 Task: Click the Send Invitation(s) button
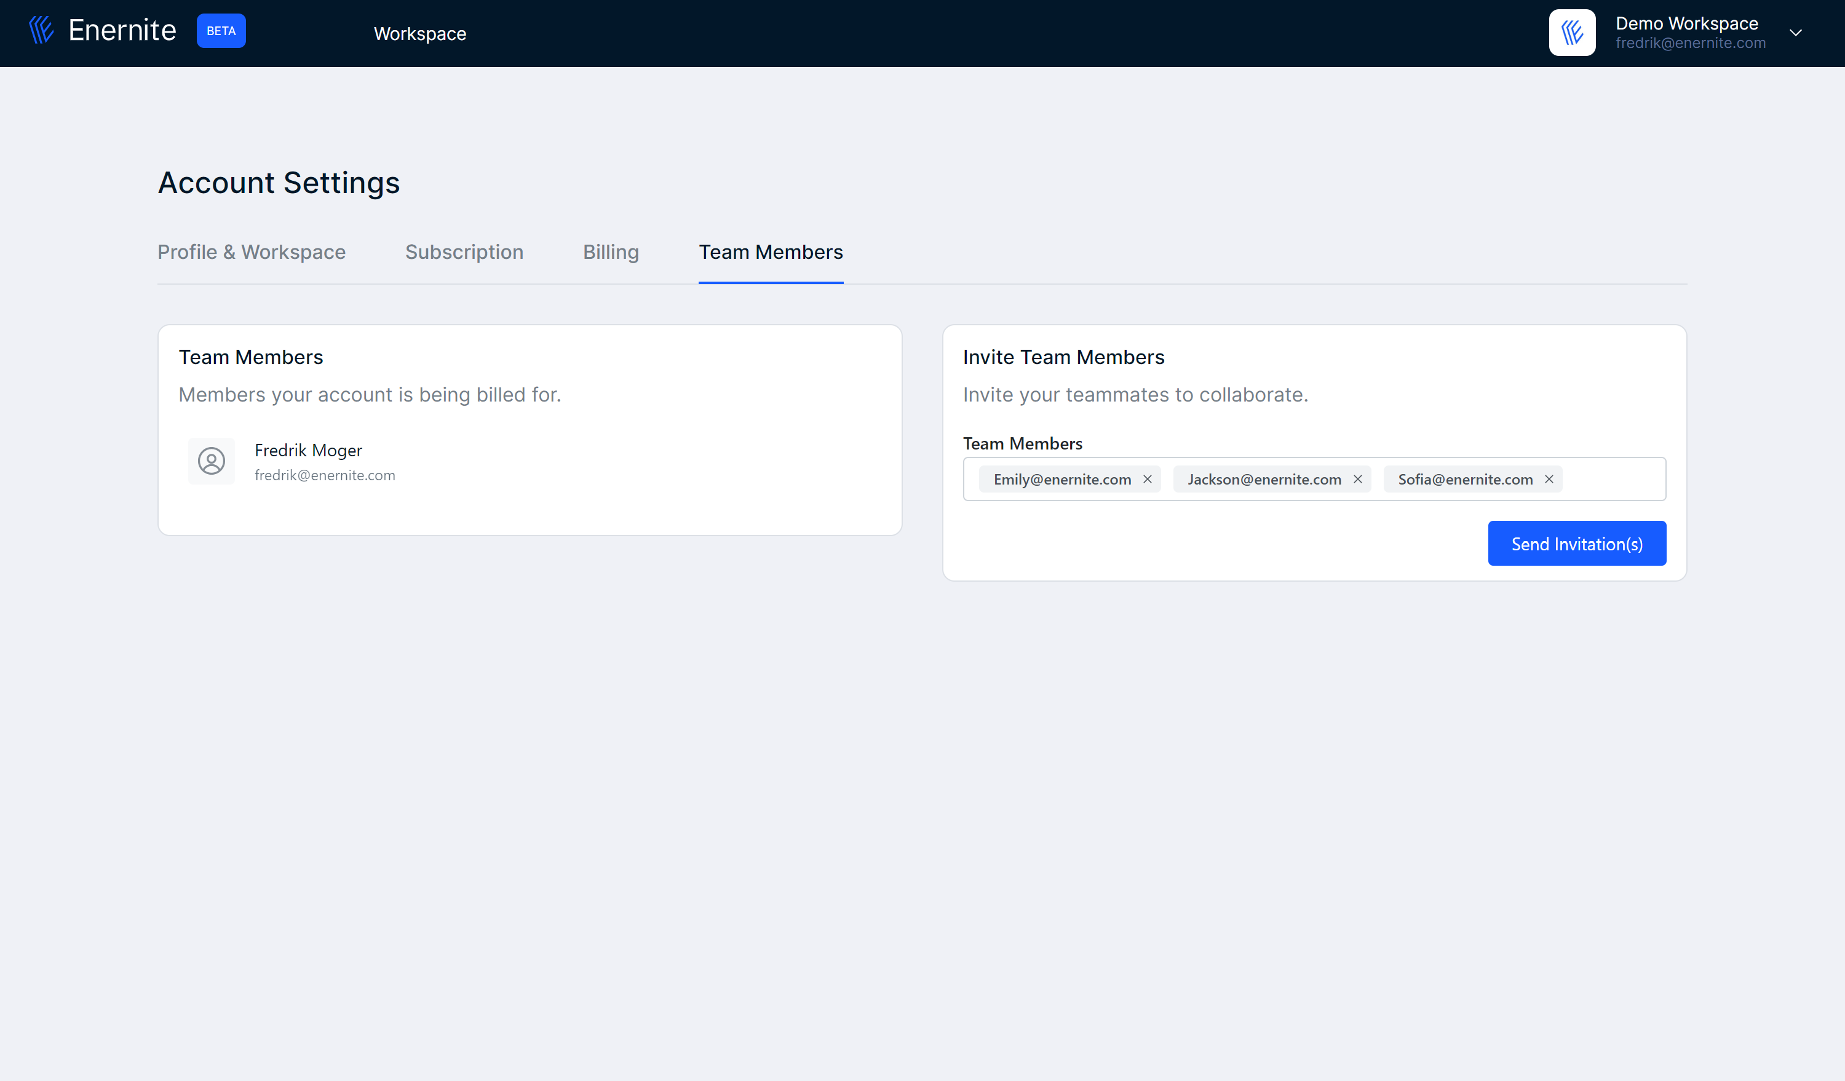point(1577,544)
